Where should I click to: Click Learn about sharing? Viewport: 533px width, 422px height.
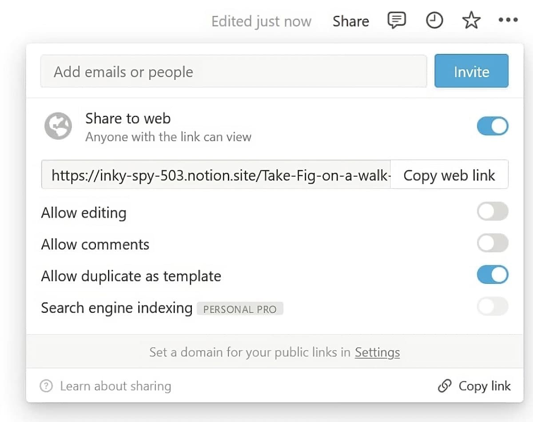pos(115,386)
